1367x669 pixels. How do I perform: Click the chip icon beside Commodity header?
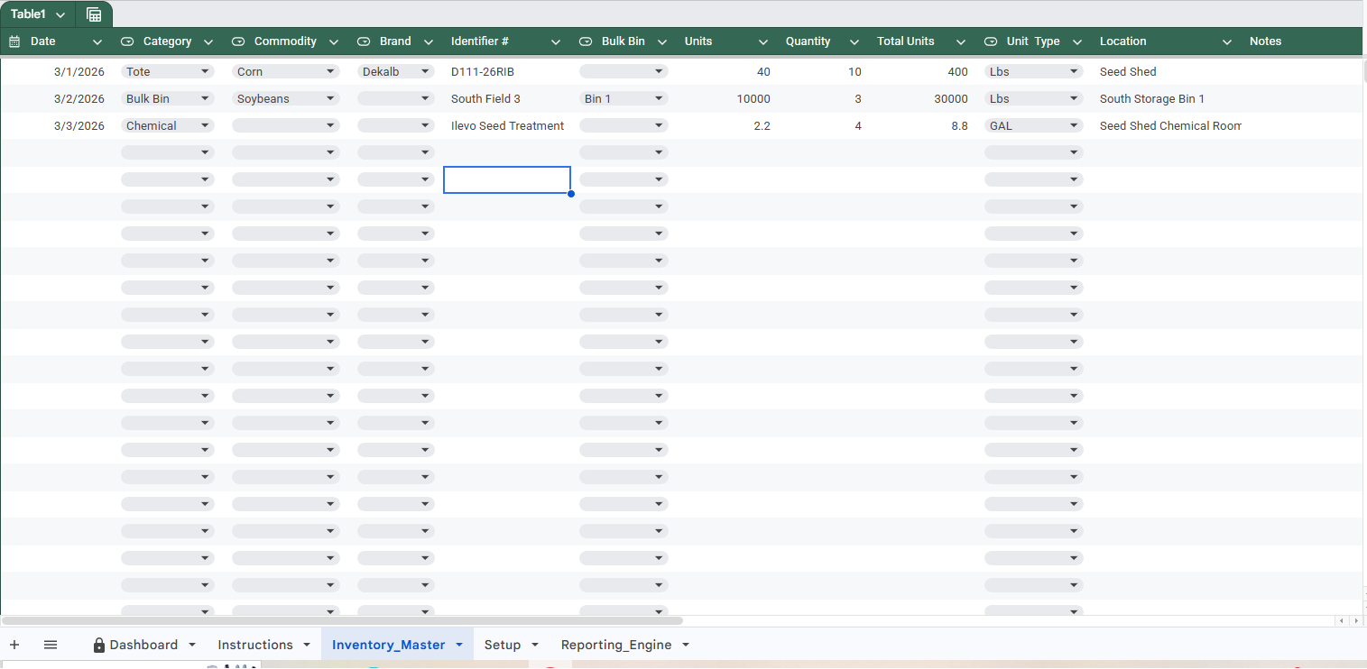coord(237,41)
